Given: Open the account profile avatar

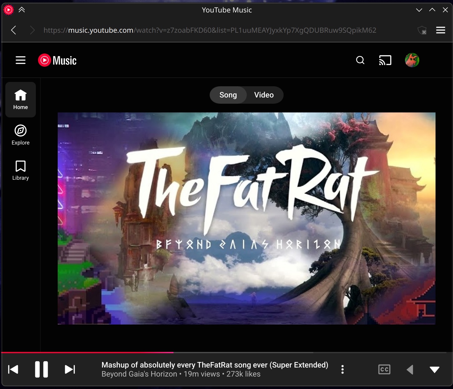Looking at the screenshot, I should coord(412,60).
